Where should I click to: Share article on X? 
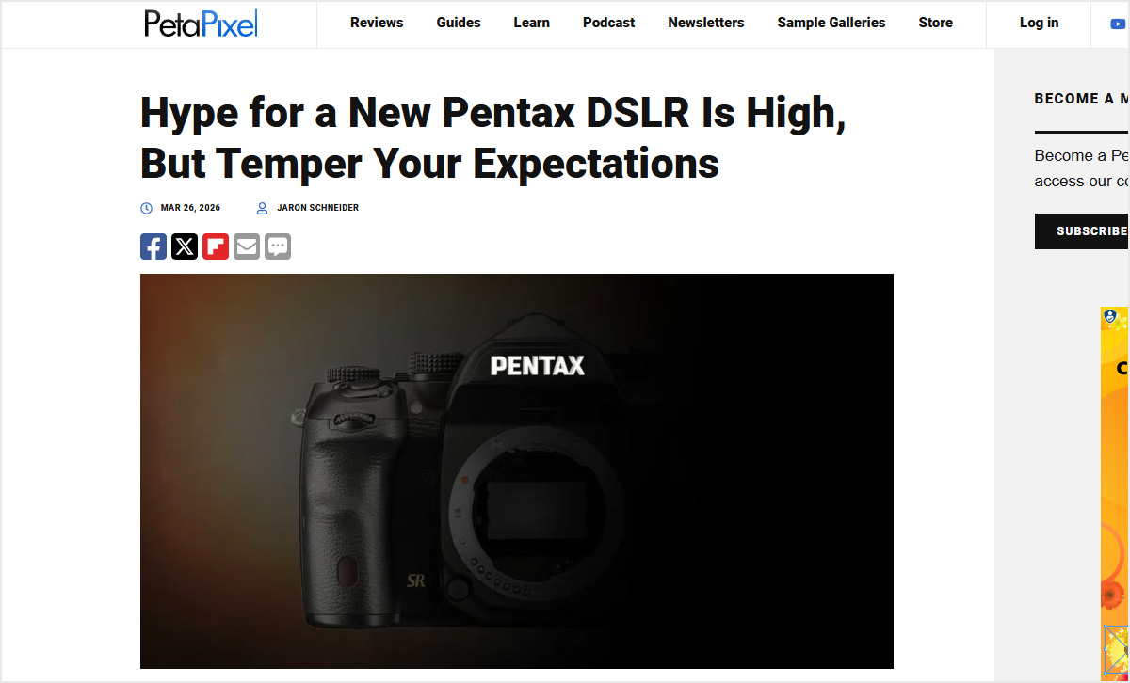coord(185,246)
